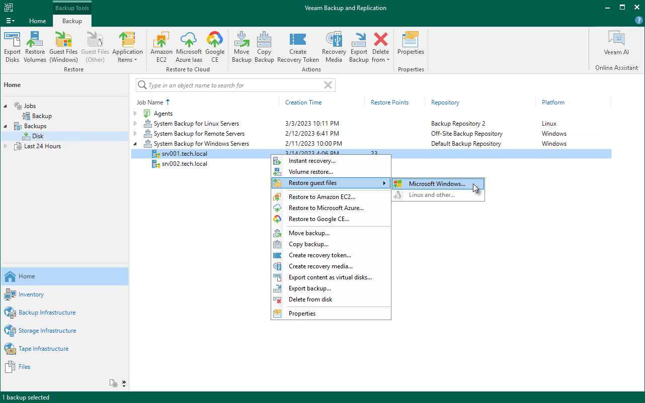The width and height of the screenshot is (645, 403).
Task: Select the Google CE restore icon
Action: [x=215, y=47]
